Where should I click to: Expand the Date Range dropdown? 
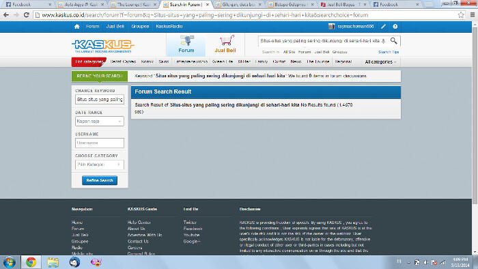[100, 122]
